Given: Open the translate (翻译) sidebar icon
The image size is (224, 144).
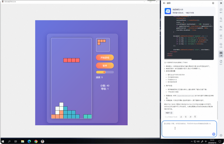Looking at the screenshot, I should coord(221,28).
